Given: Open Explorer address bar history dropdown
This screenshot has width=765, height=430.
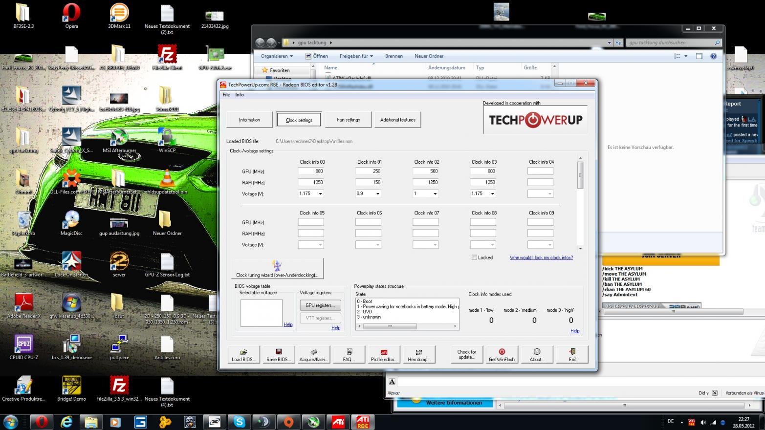Looking at the screenshot, I should (x=609, y=43).
